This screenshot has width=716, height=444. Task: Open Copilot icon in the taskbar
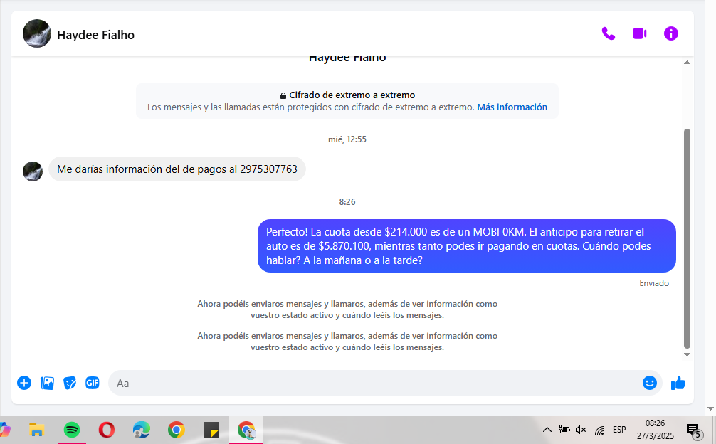click(4, 430)
